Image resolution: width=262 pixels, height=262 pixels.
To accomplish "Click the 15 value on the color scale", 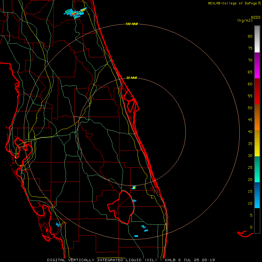I will (x=250, y=191).
